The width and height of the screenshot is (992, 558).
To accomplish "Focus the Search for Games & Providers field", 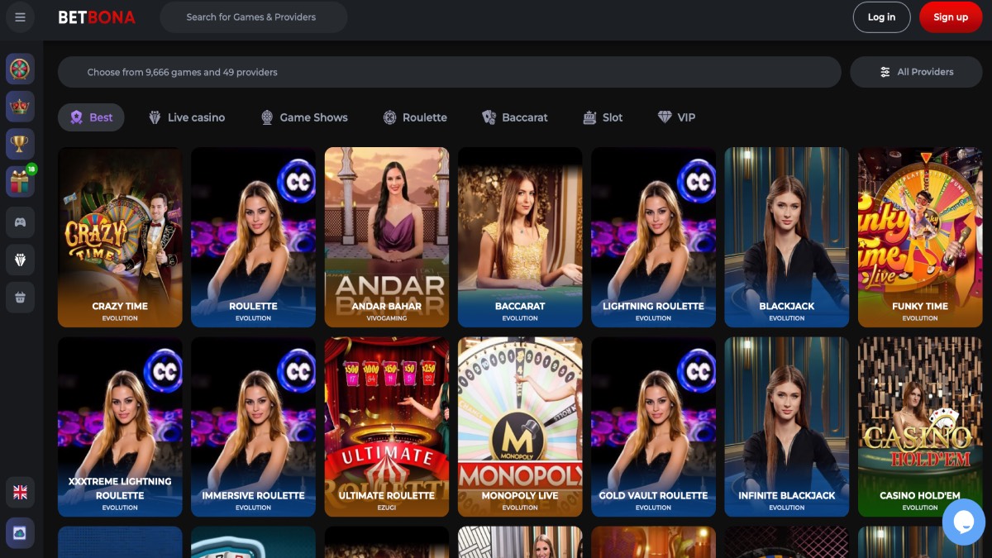I will tap(252, 17).
